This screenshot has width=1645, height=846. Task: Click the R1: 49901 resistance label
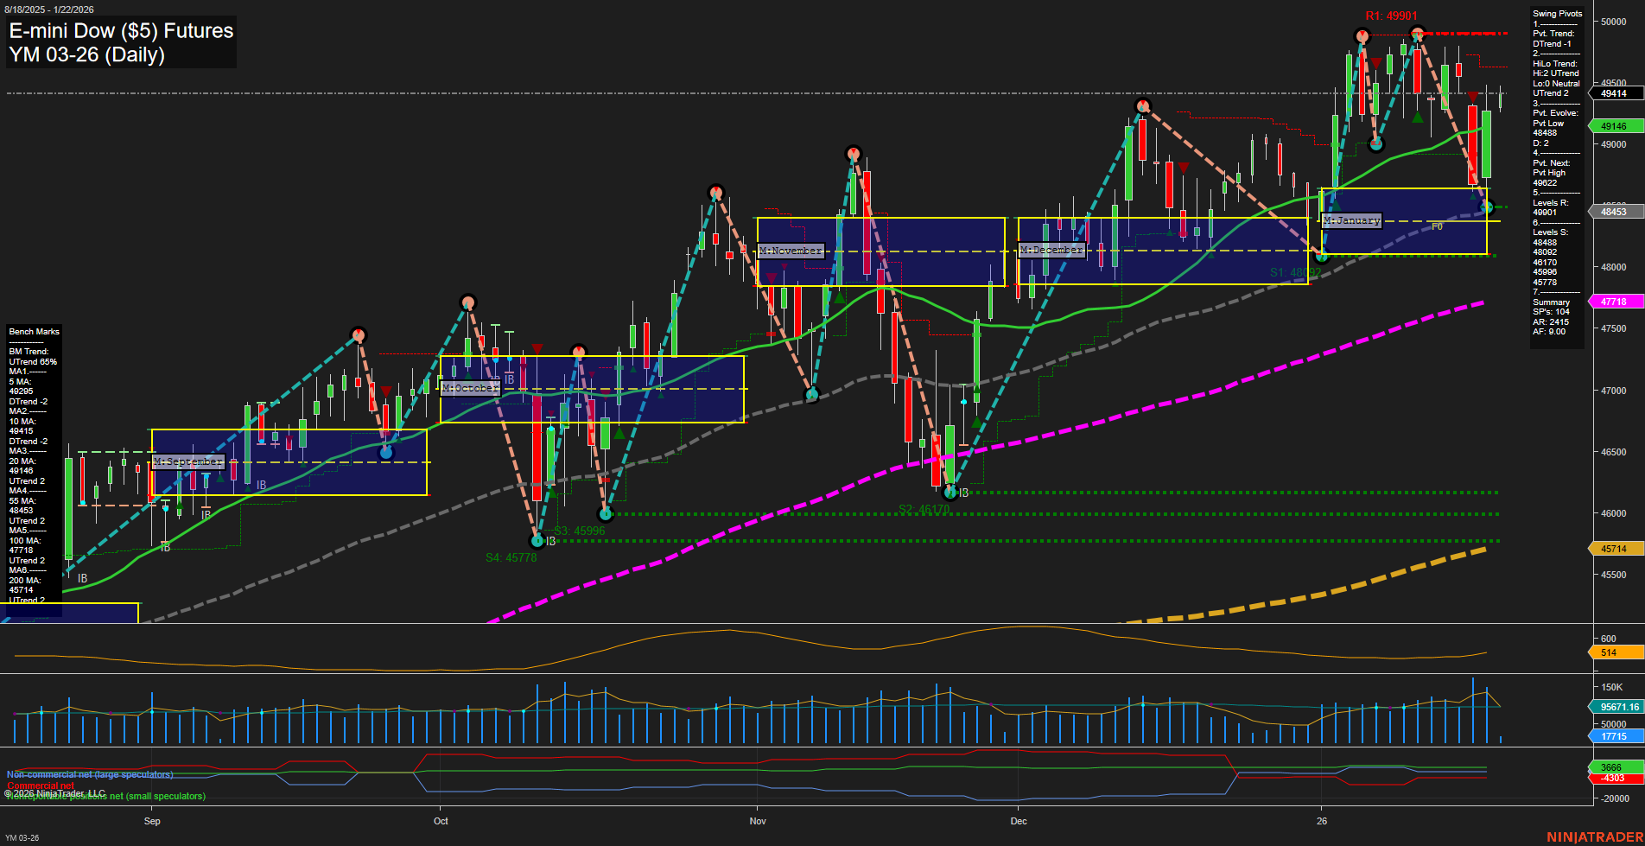(1390, 14)
